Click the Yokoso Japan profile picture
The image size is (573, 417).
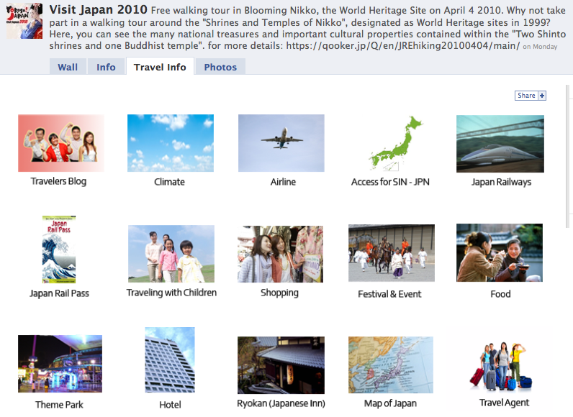point(24,21)
